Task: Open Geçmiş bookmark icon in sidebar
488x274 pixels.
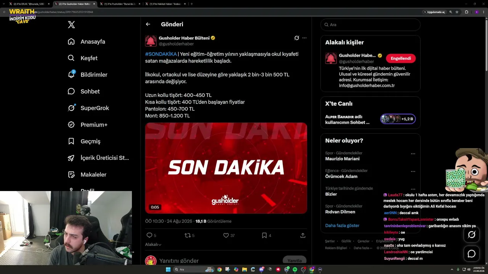Action: click(x=71, y=141)
